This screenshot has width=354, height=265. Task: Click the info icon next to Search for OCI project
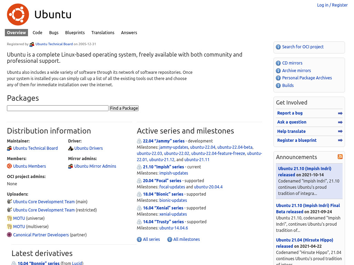(278, 47)
